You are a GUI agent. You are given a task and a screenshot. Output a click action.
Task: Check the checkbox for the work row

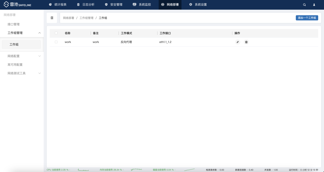click(x=56, y=42)
